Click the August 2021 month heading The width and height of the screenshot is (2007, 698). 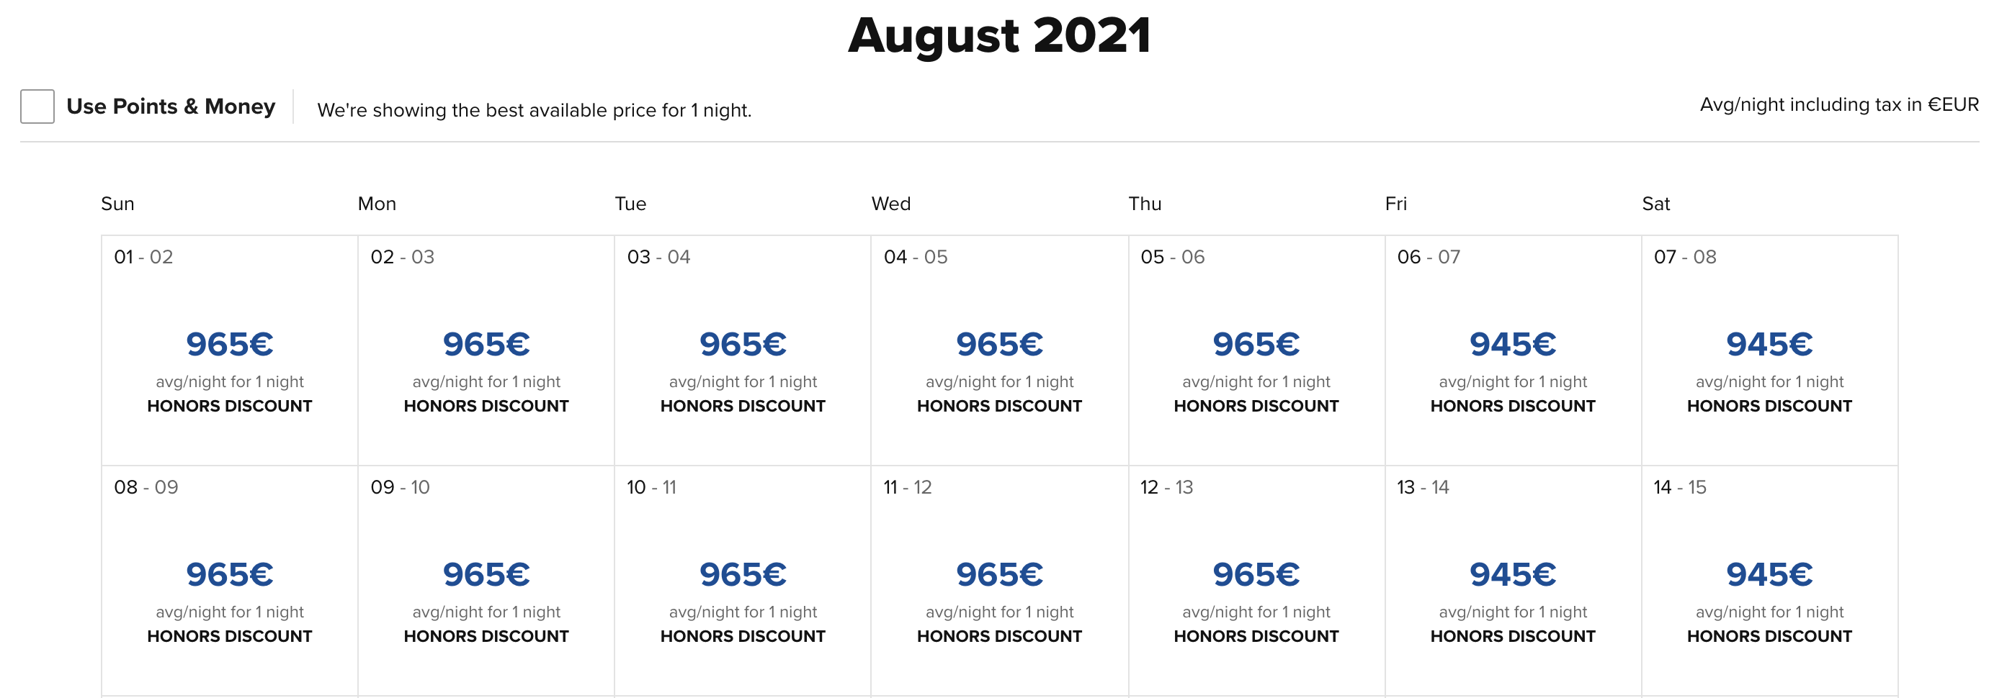(x=999, y=36)
